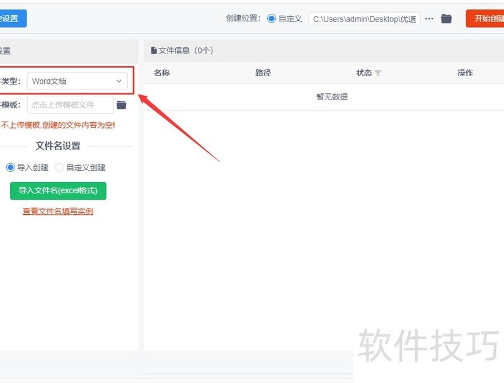The height and width of the screenshot is (383, 504).
Task: Click the folder icon beside the template upload field
Action: (x=122, y=105)
